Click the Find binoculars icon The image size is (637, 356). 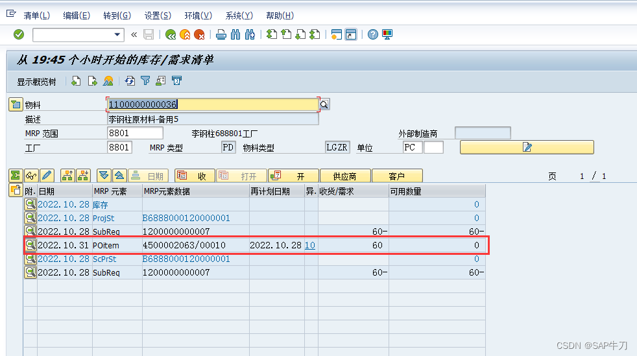pos(235,34)
